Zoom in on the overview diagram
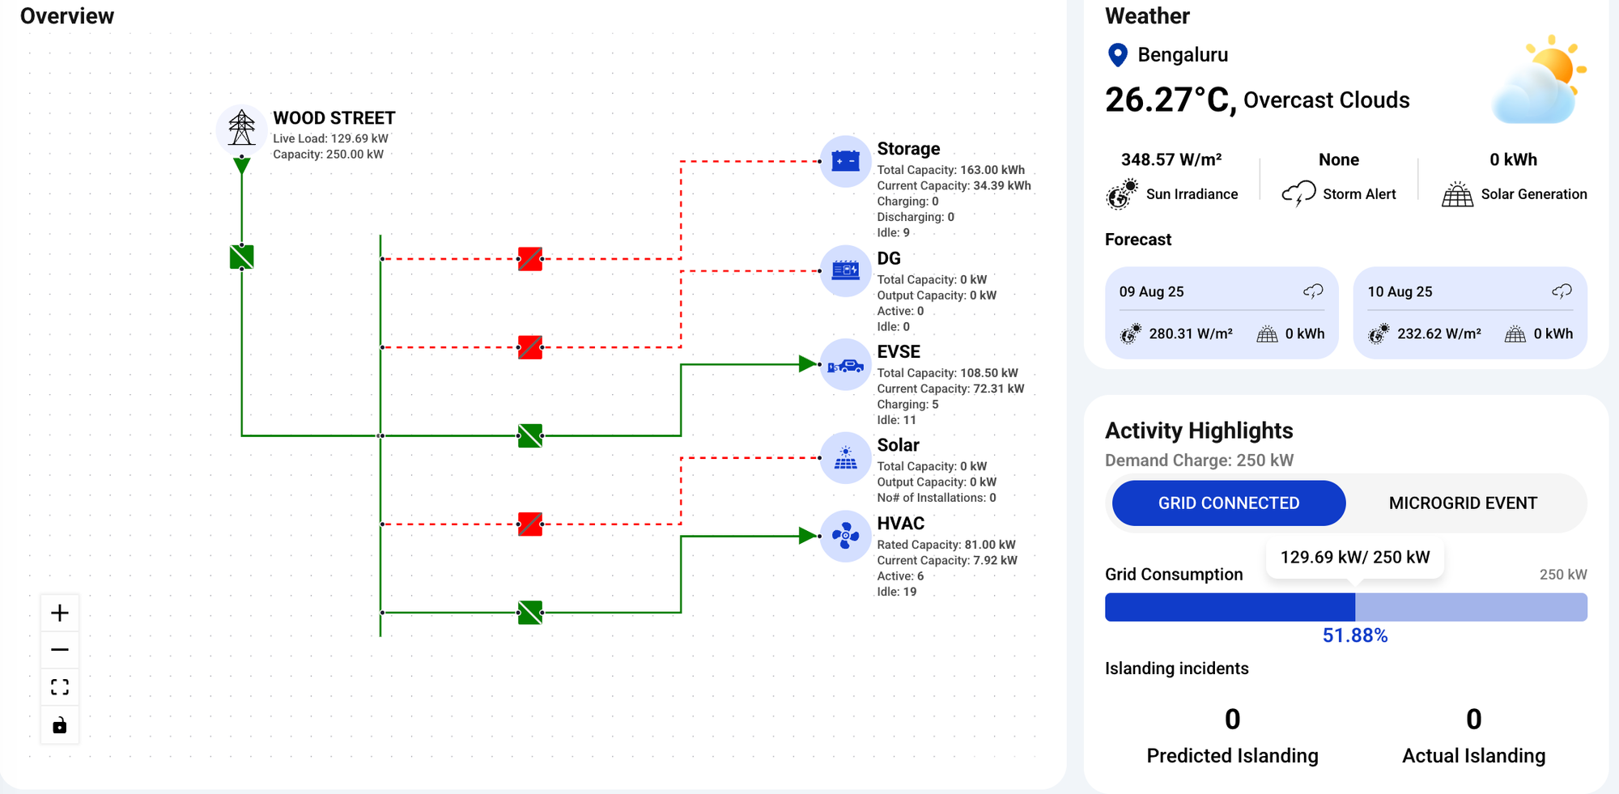 pos(60,613)
